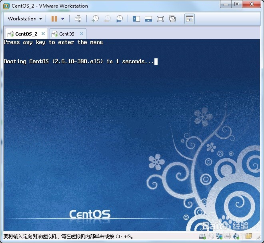The height and width of the screenshot is (243, 264).
Task: Take a snapshot of this virtual machine
Action: (95, 19)
